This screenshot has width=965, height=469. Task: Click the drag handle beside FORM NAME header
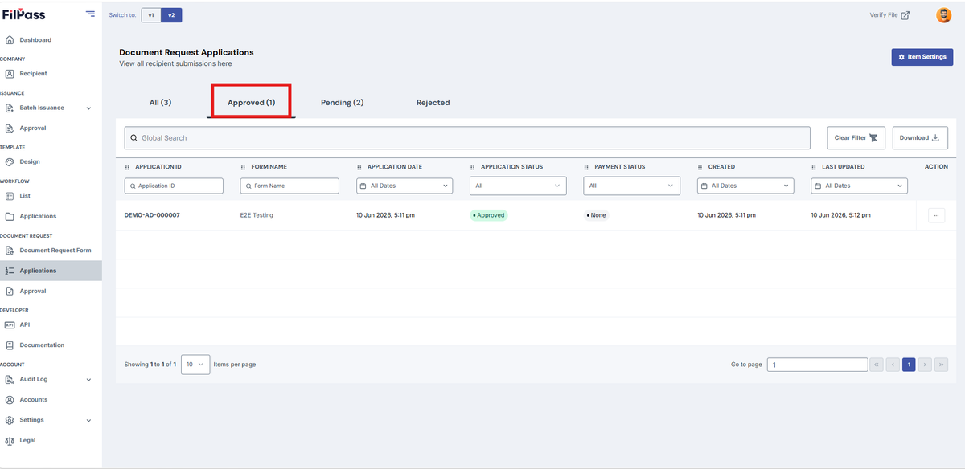pos(243,167)
